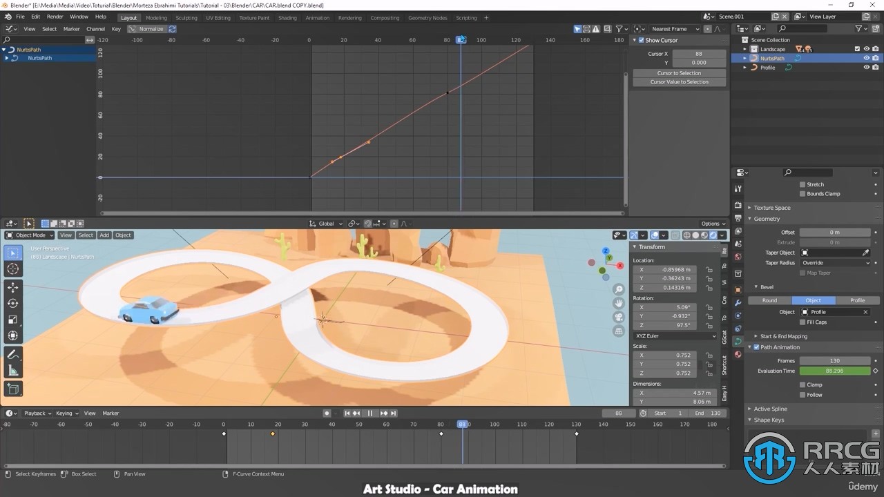Open the Object Data curve properties tab
The image size is (884, 497).
point(738,342)
